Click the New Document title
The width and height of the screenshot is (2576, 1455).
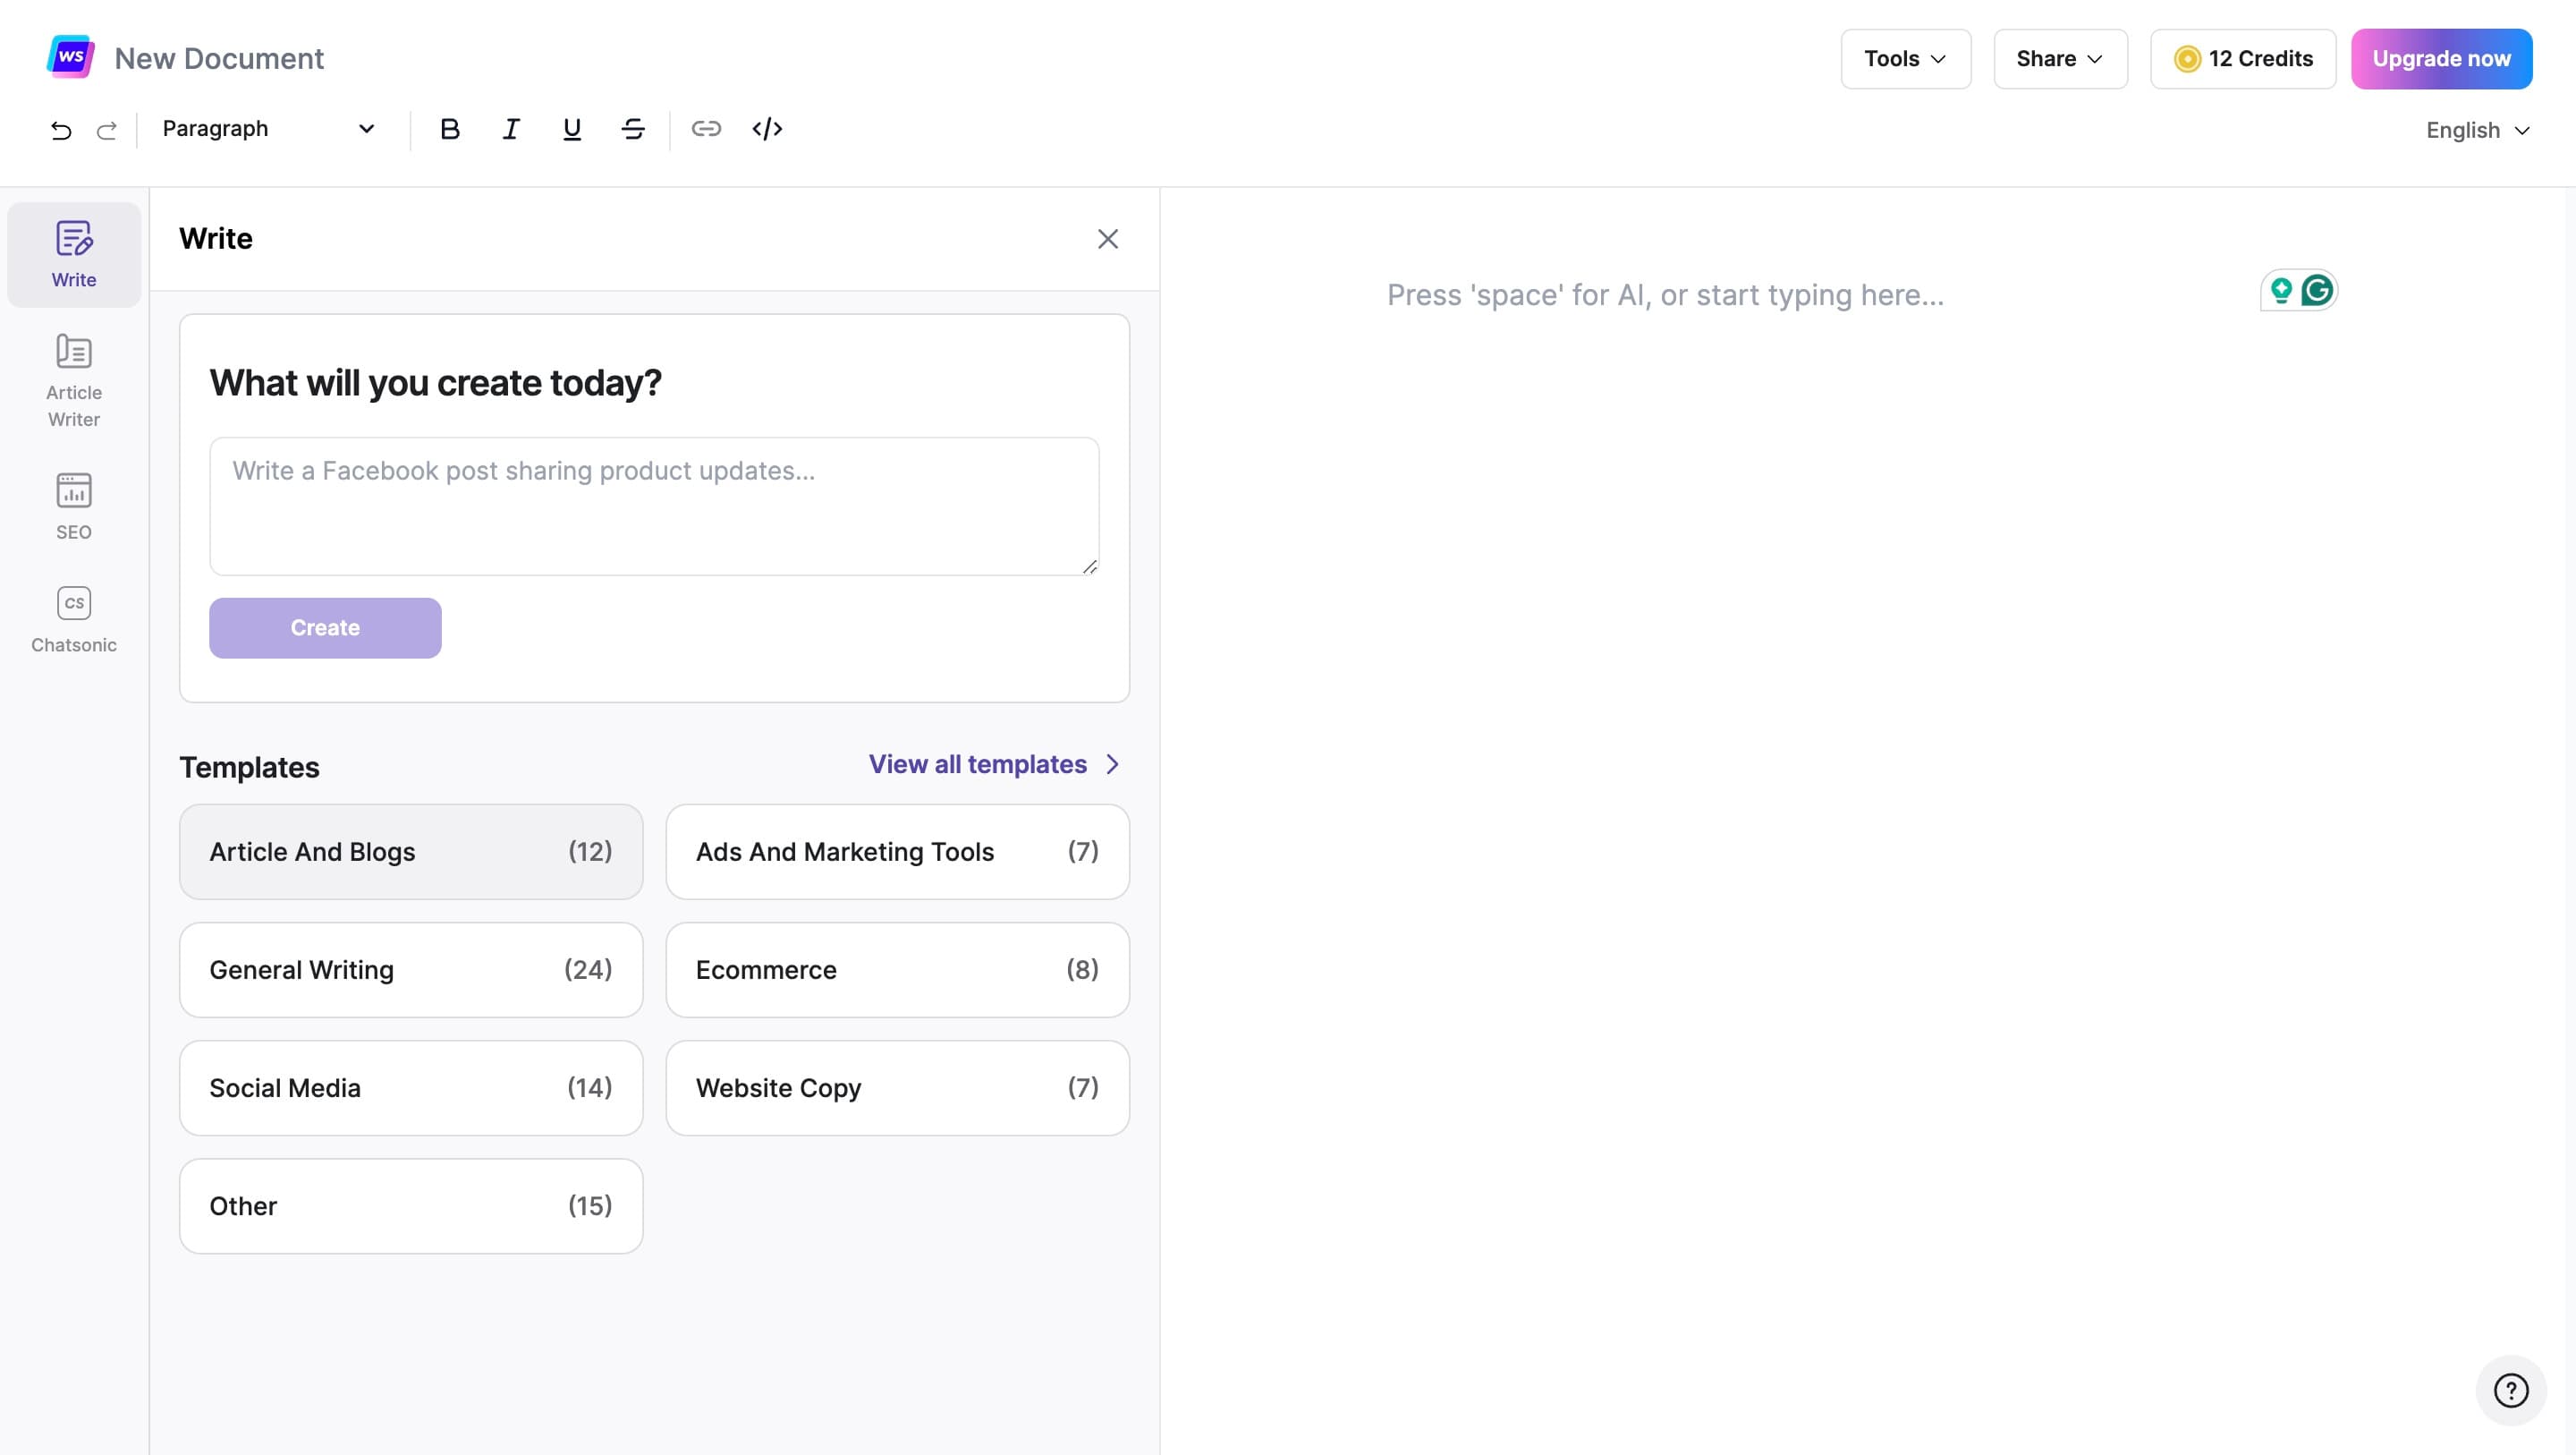pyautogui.click(x=219, y=58)
